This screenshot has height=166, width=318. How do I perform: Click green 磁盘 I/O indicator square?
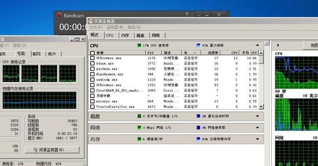[139, 116]
